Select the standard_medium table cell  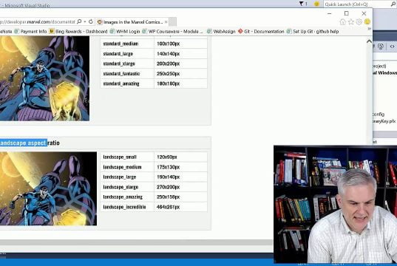click(x=127, y=44)
